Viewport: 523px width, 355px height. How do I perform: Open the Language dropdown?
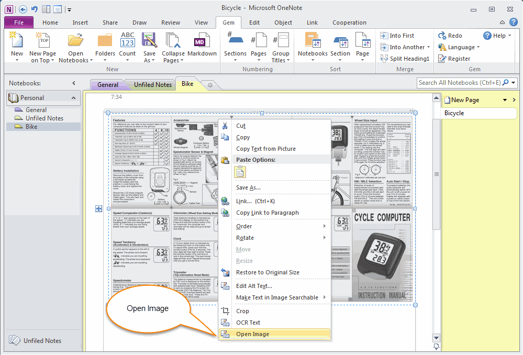479,47
